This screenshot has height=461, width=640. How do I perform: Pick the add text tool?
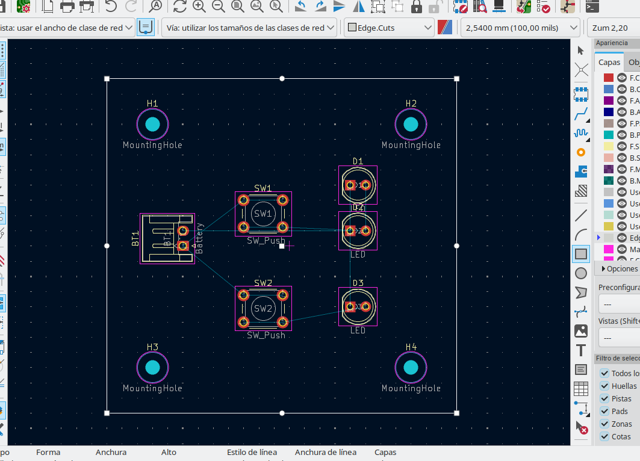click(x=581, y=350)
